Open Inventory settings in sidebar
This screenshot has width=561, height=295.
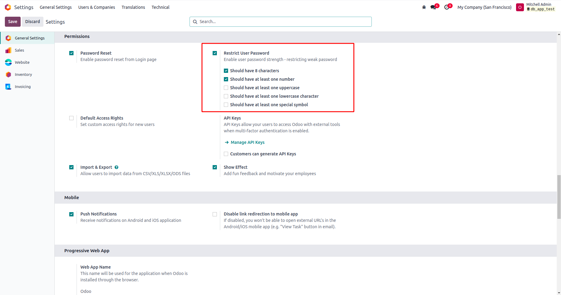tap(23, 75)
